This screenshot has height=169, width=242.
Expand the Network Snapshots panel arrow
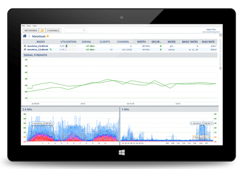[220, 35]
